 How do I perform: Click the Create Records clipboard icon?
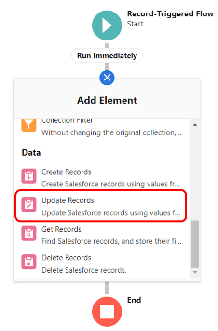(x=29, y=176)
